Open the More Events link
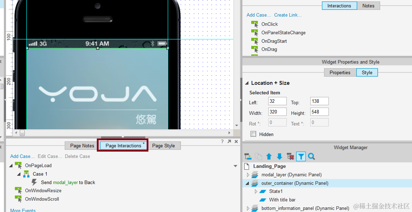 pyautogui.click(x=23, y=210)
